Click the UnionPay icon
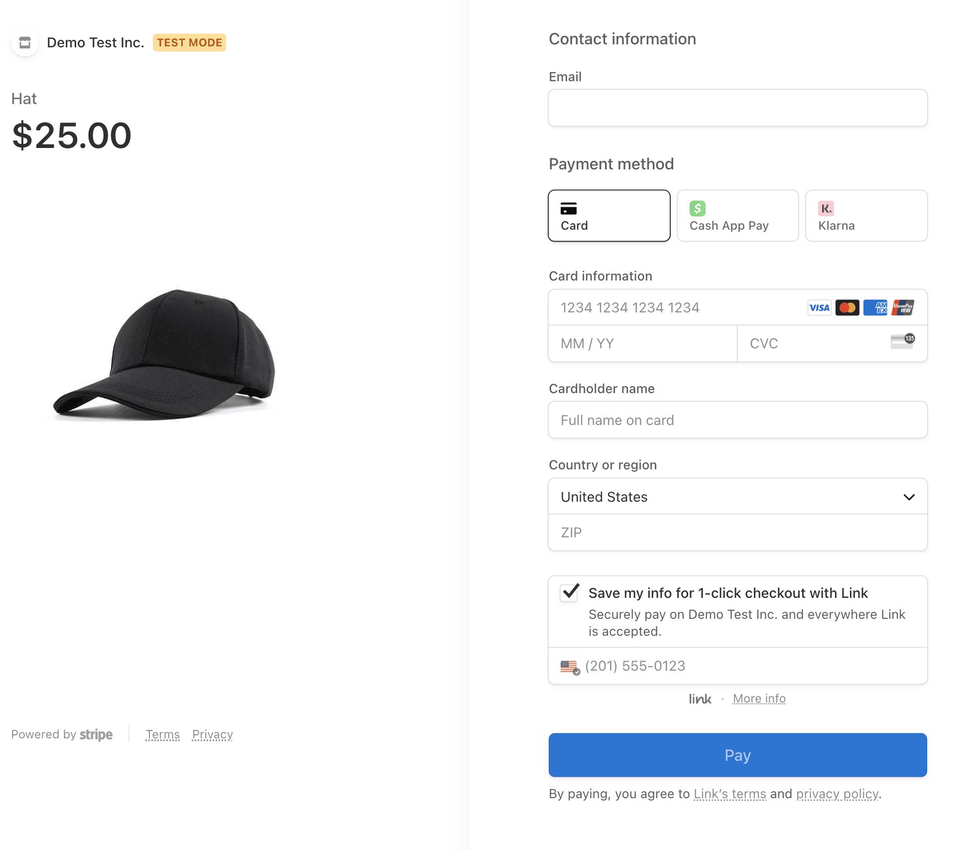Screen dimensions: 965x850 click(x=903, y=307)
